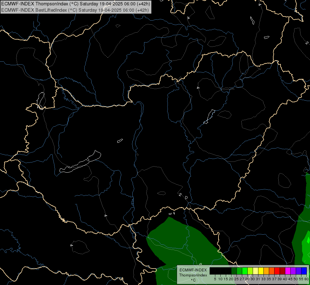Click the ECMWF-INDEX label in the legend box
The height and width of the screenshot is (285, 310).
(193, 270)
